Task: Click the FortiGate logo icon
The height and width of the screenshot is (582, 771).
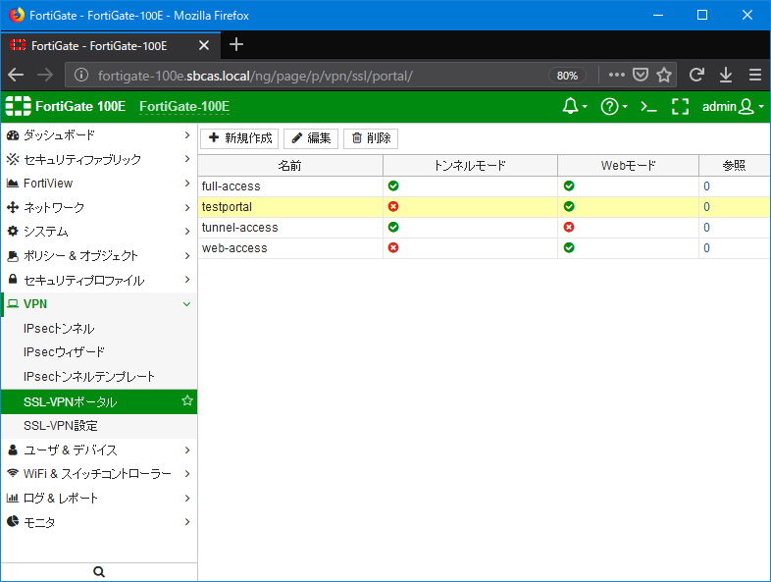Action: click(18, 106)
